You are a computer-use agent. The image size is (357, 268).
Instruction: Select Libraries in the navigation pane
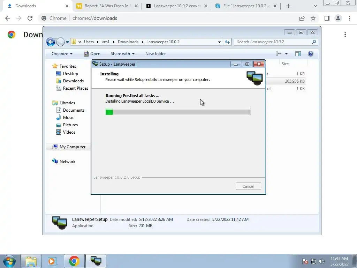(x=67, y=103)
